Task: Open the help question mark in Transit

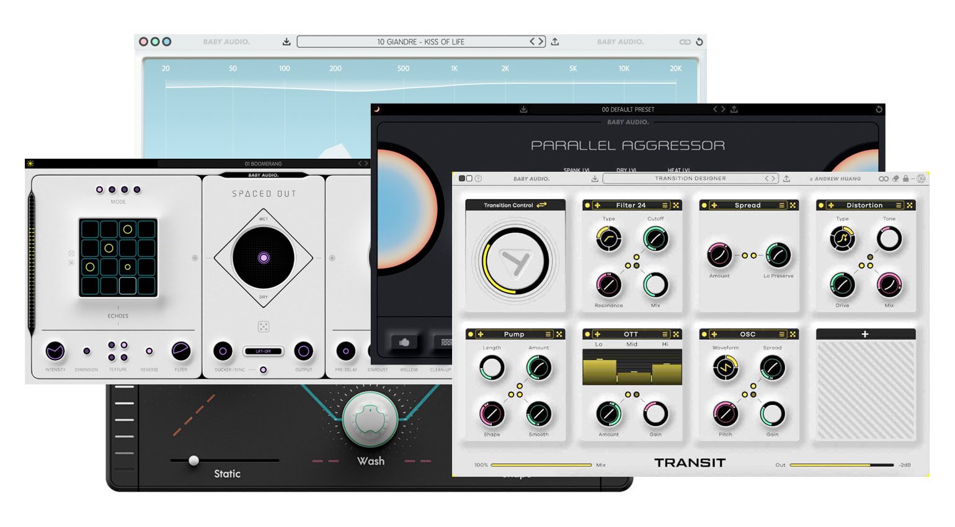Action: click(478, 179)
